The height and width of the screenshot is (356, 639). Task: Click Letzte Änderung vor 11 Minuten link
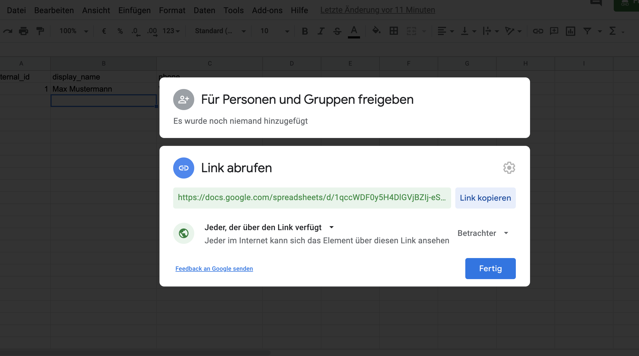coord(378,10)
